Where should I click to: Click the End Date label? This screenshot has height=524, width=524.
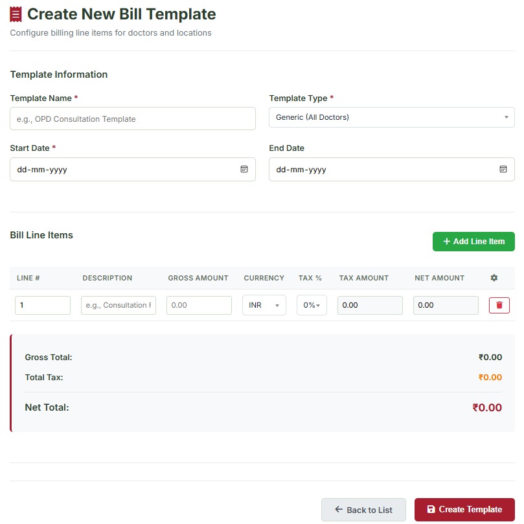click(x=287, y=148)
